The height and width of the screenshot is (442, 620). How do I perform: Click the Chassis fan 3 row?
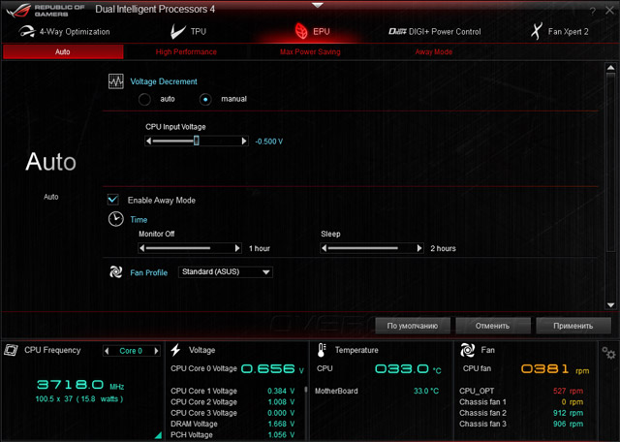521,424
